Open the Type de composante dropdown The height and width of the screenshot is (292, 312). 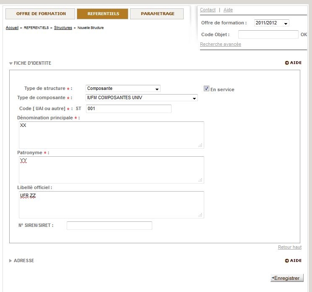(141, 98)
